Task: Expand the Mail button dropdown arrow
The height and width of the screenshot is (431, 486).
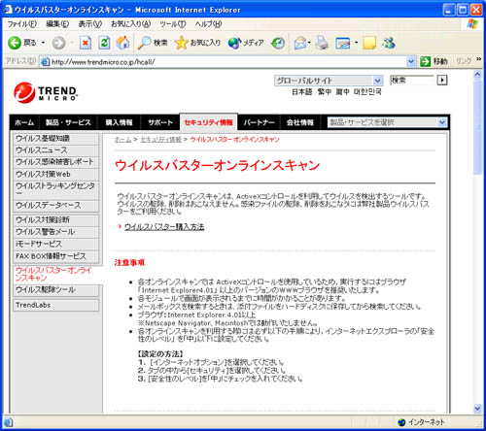Action: tap(309, 43)
